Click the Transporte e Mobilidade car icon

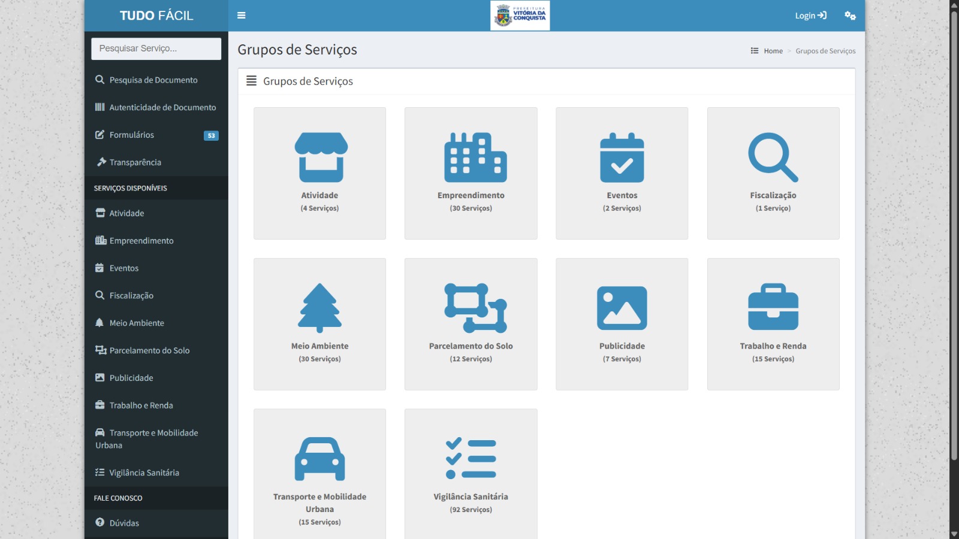pyautogui.click(x=320, y=459)
